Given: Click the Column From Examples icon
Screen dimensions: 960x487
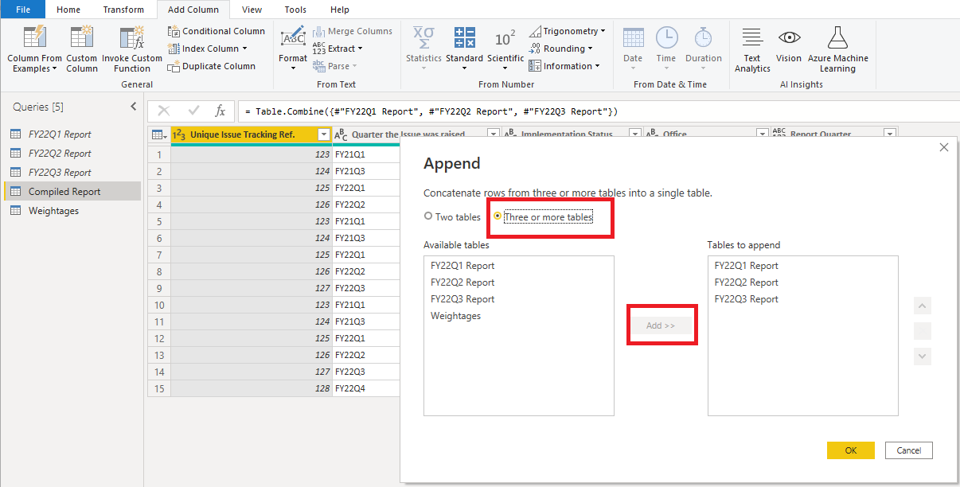Looking at the screenshot, I should [34, 37].
